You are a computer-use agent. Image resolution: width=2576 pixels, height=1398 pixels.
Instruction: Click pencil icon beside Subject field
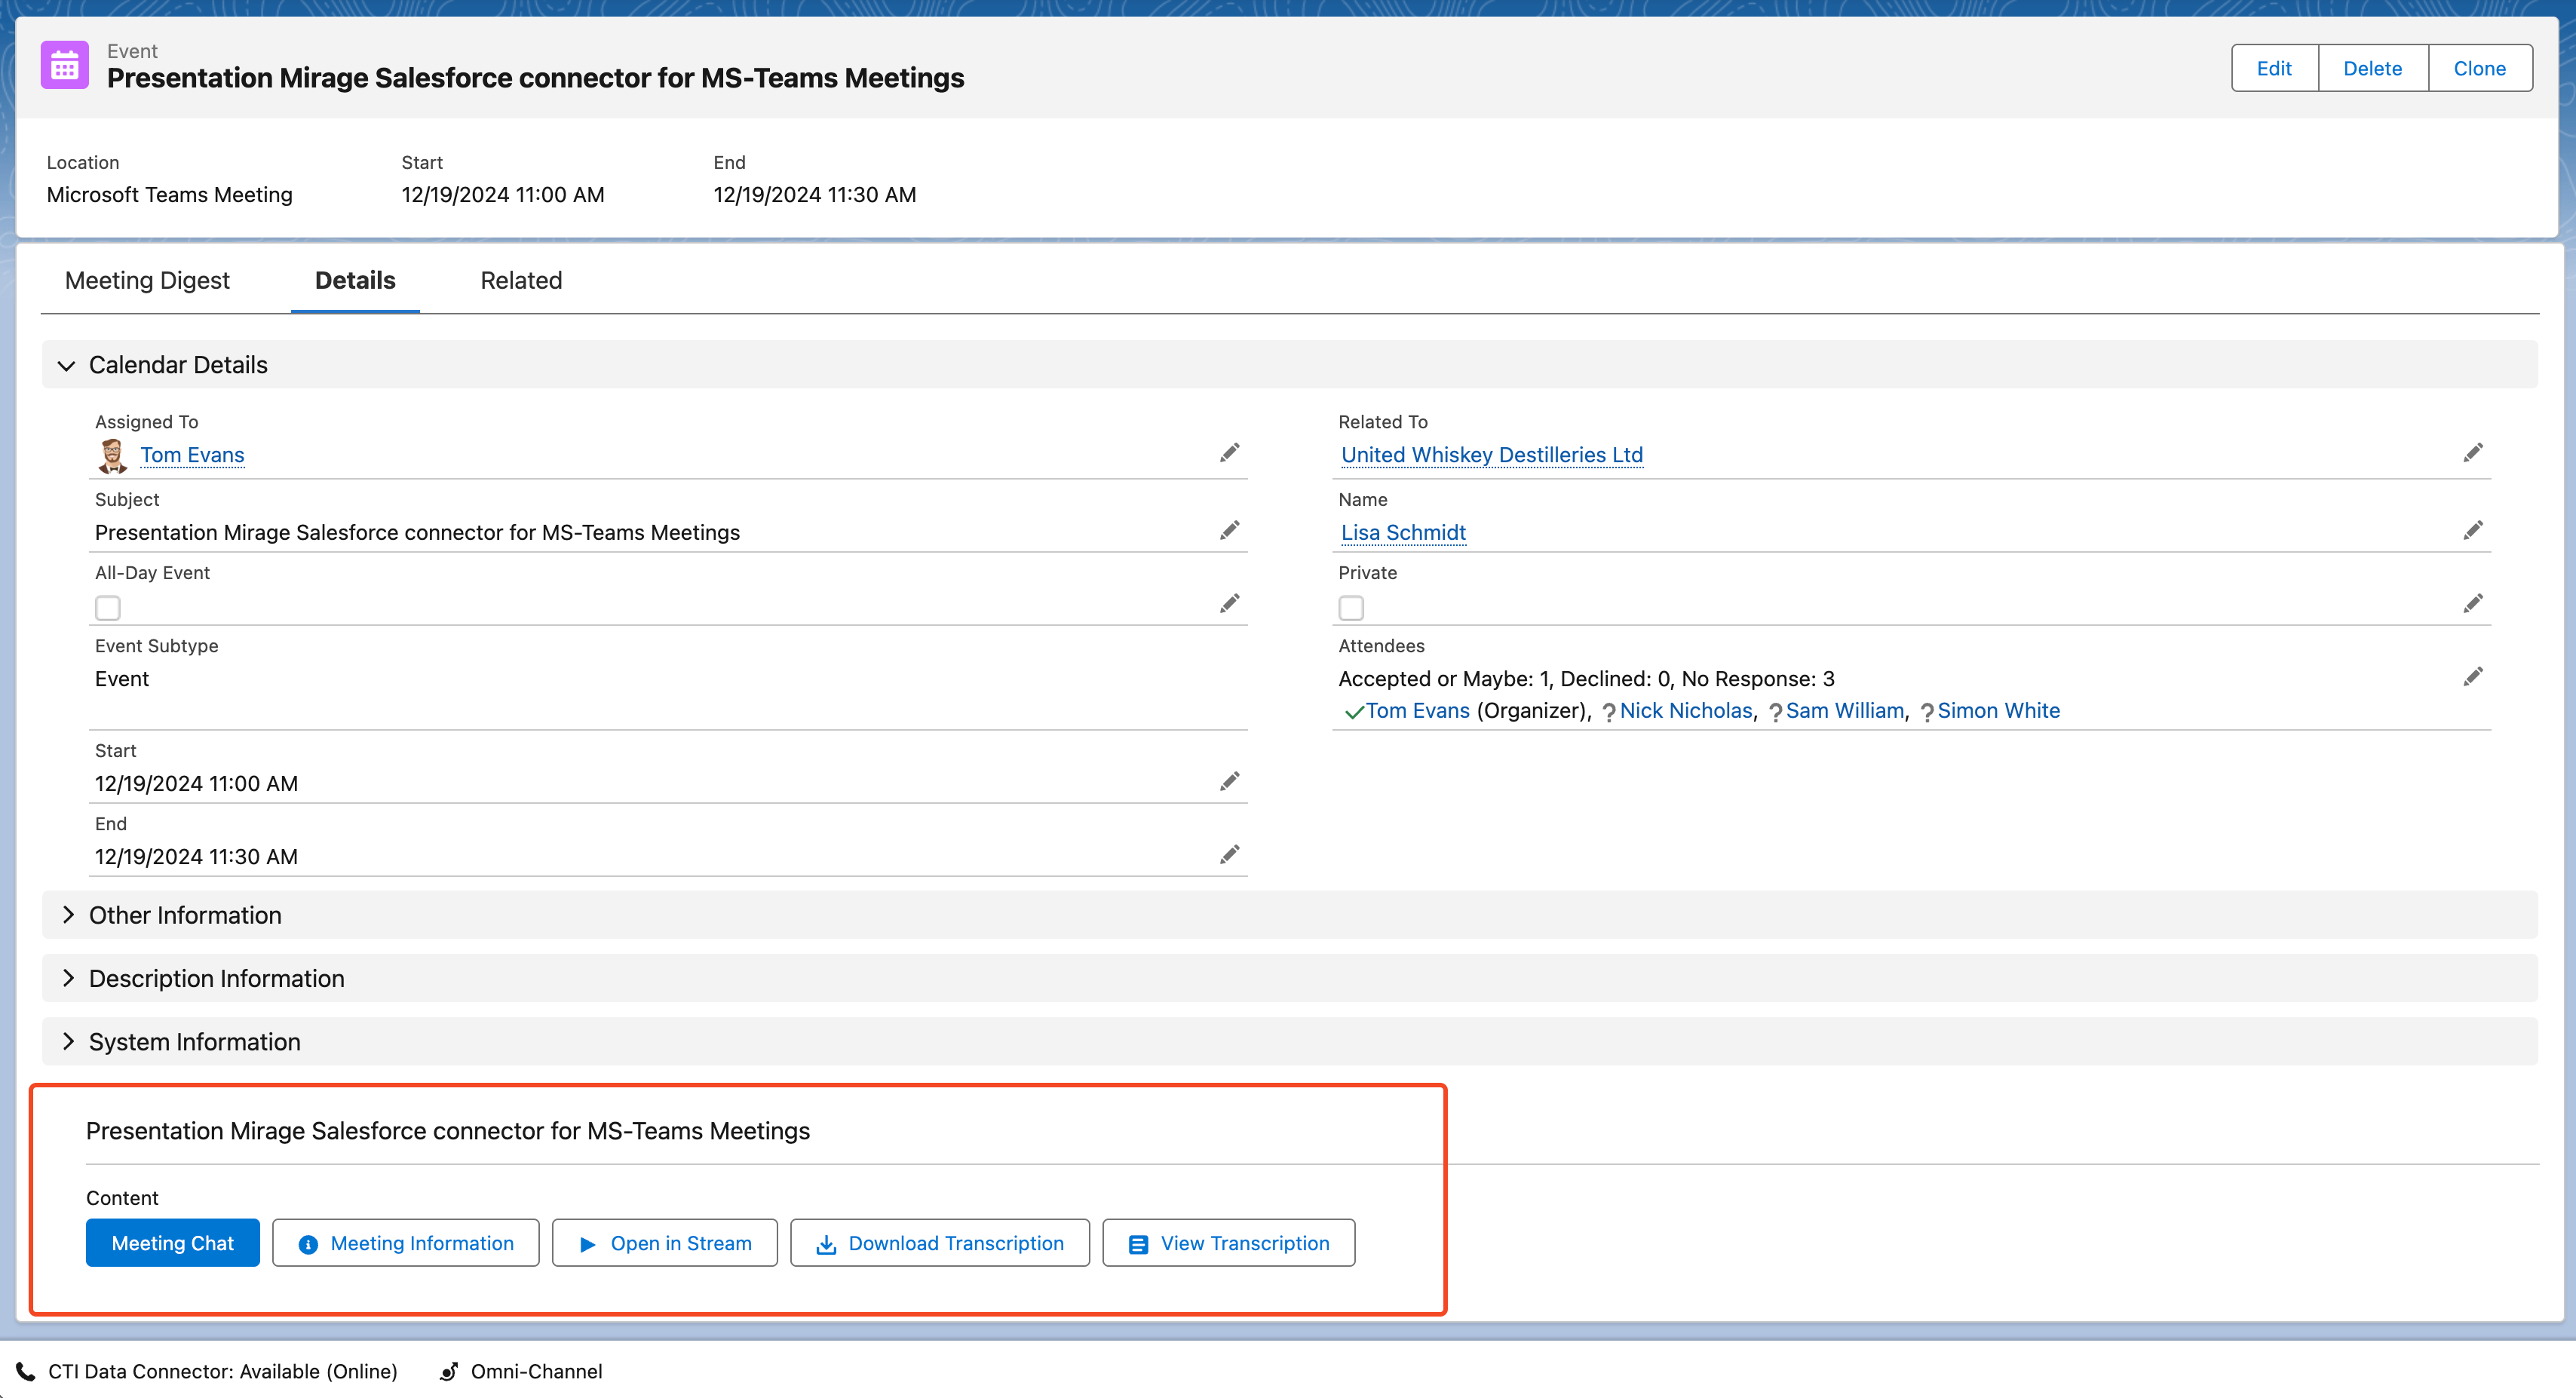pyautogui.click(x=1229, y=530)
